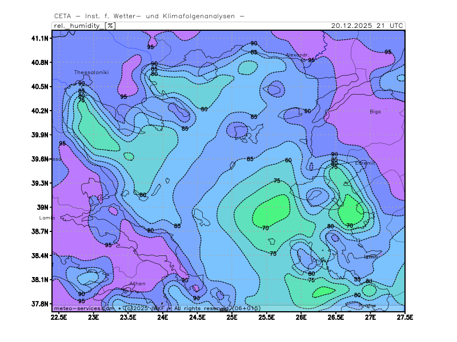This screenshot has width=457, height=342.
Task: Open the meteo-services.com copyright link
Action: point(80,308)
